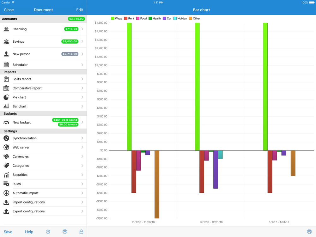Open the Scheduler row chevron
Viewport: 316px width, 237px height.
tap(82, 65)
